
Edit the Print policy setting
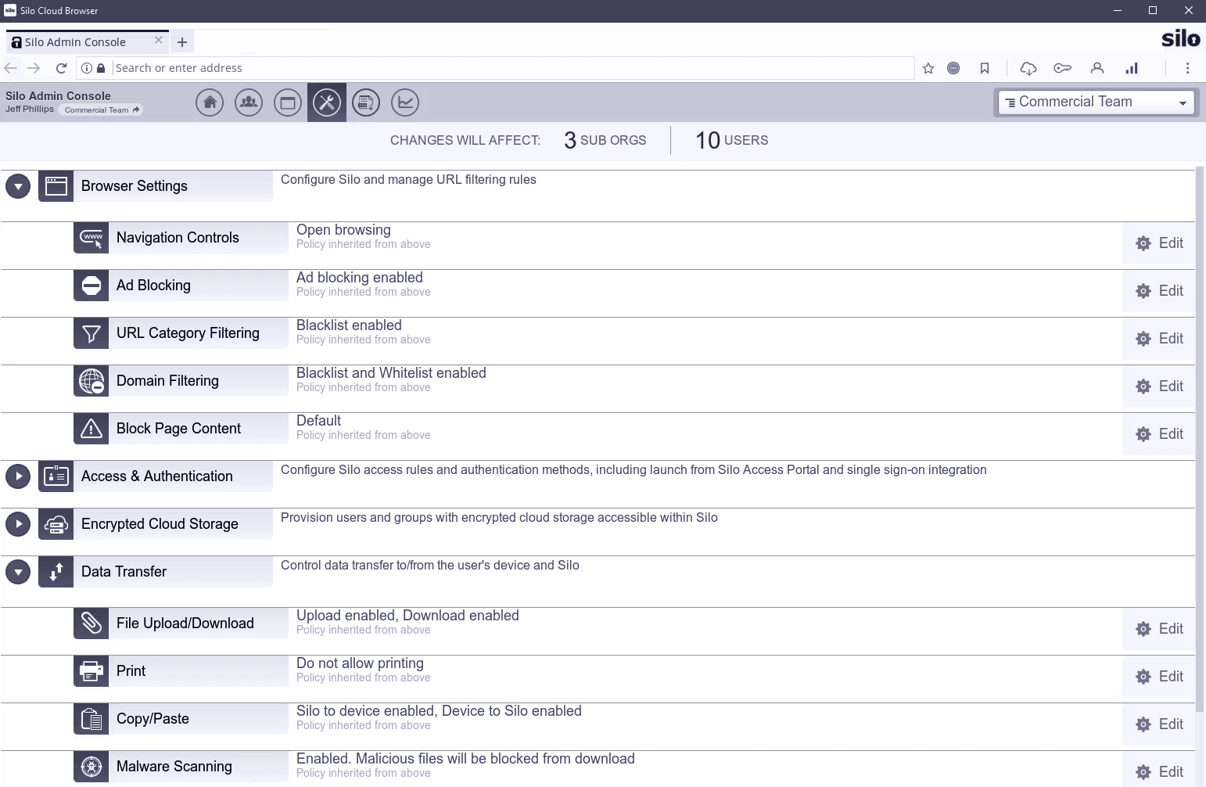tap(1159, 677)
